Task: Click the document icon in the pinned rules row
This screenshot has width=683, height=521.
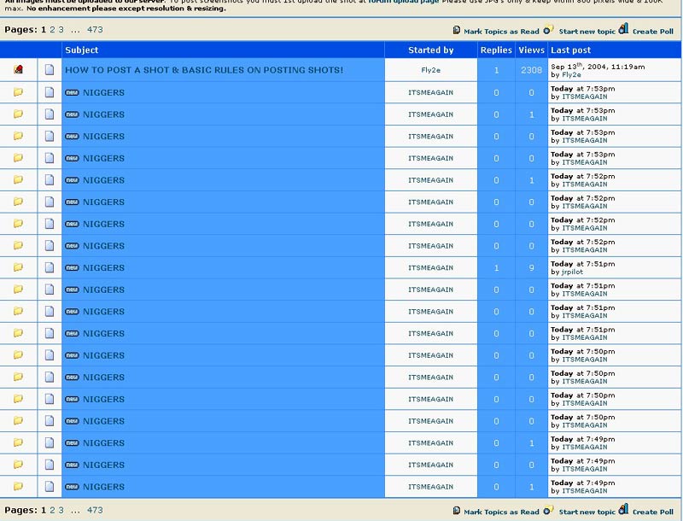Action: point(50,70)
